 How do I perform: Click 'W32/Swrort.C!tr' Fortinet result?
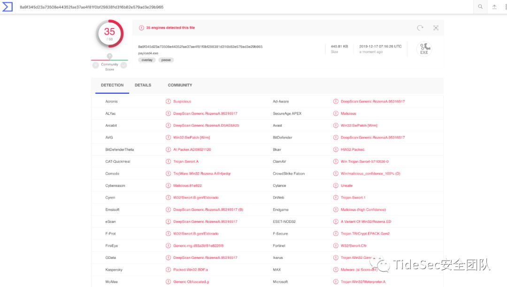[x=354, y=246]
